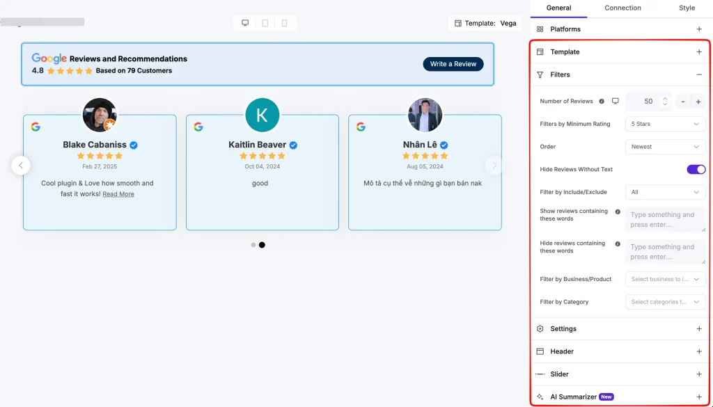Open Filter by Include/Exclude dropdown
Screen dimensions: 713x407
(x=665, y=192)
